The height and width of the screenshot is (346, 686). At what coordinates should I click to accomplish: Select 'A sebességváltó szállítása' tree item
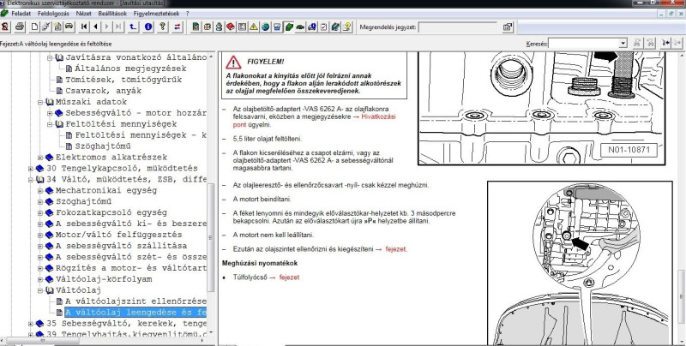point(121,246)
